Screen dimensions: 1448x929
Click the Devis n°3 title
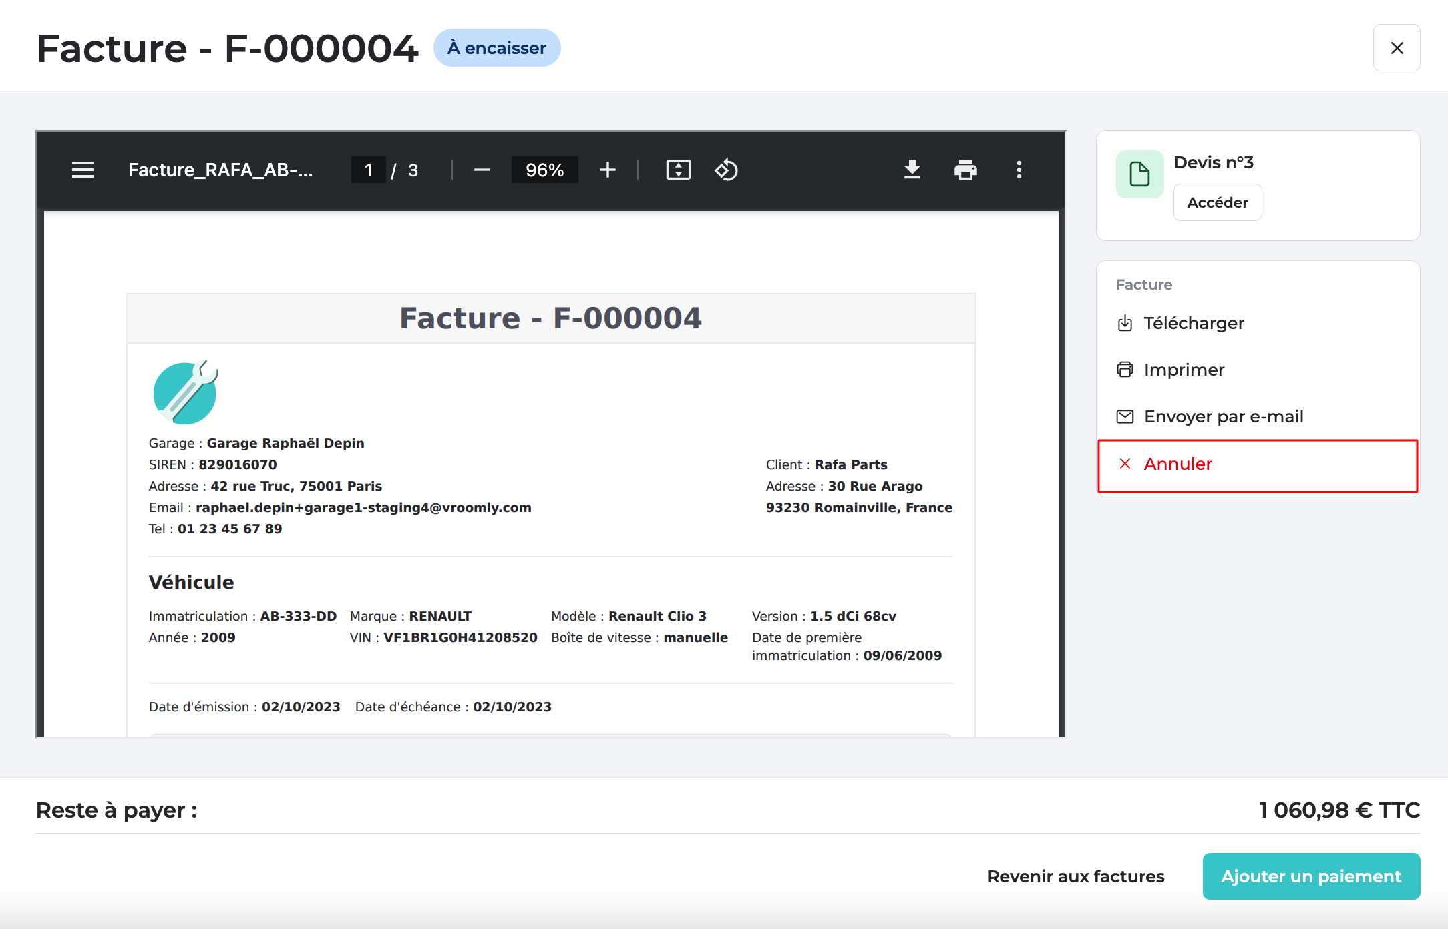1214,162
